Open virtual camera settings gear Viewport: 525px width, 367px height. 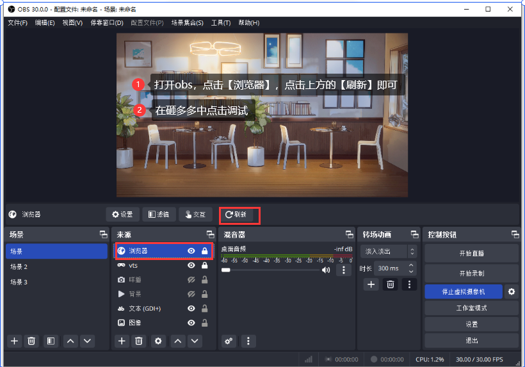[x=512, y=291]
